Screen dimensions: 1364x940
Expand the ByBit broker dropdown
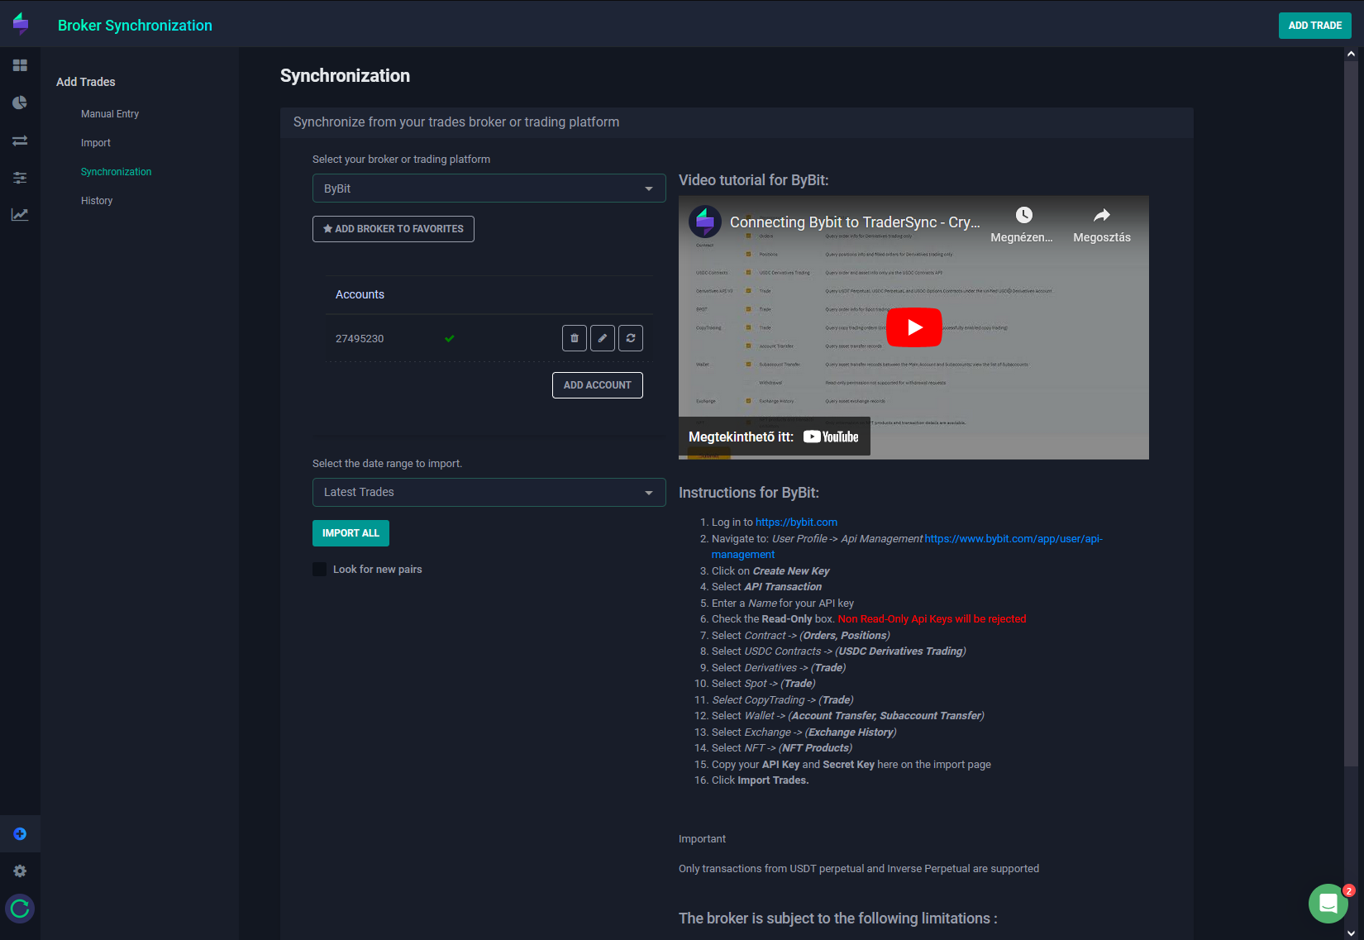tap(489, 188)
